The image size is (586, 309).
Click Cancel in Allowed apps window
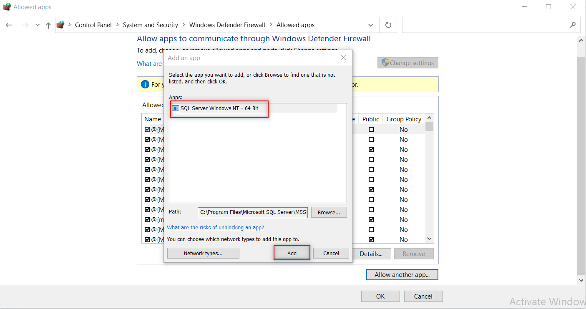(x=423, y=296)
